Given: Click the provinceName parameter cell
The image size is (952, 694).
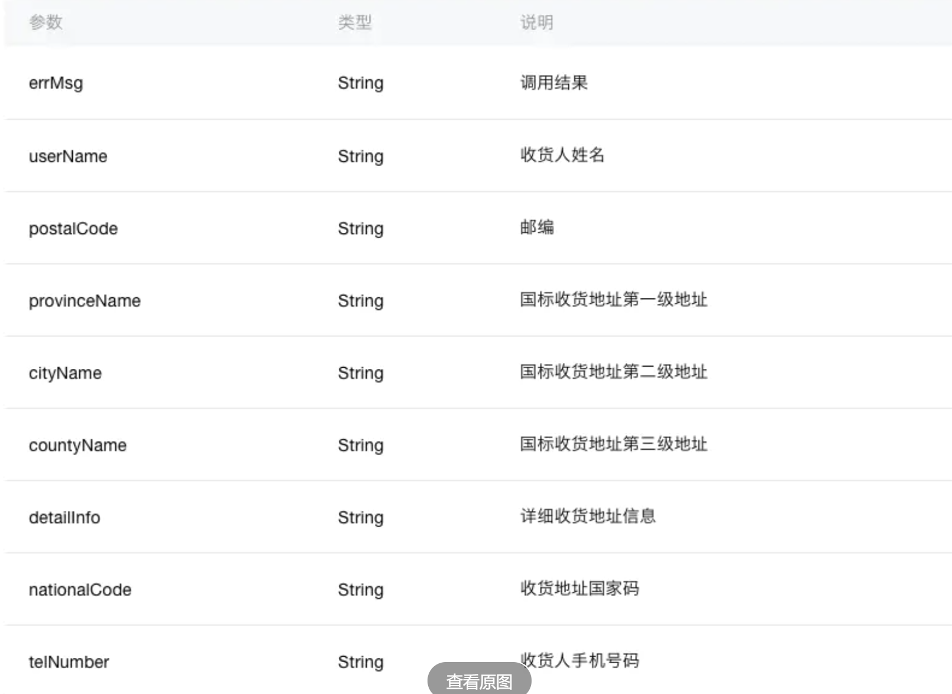Looking at the screenshot, I should coord(85,301).
